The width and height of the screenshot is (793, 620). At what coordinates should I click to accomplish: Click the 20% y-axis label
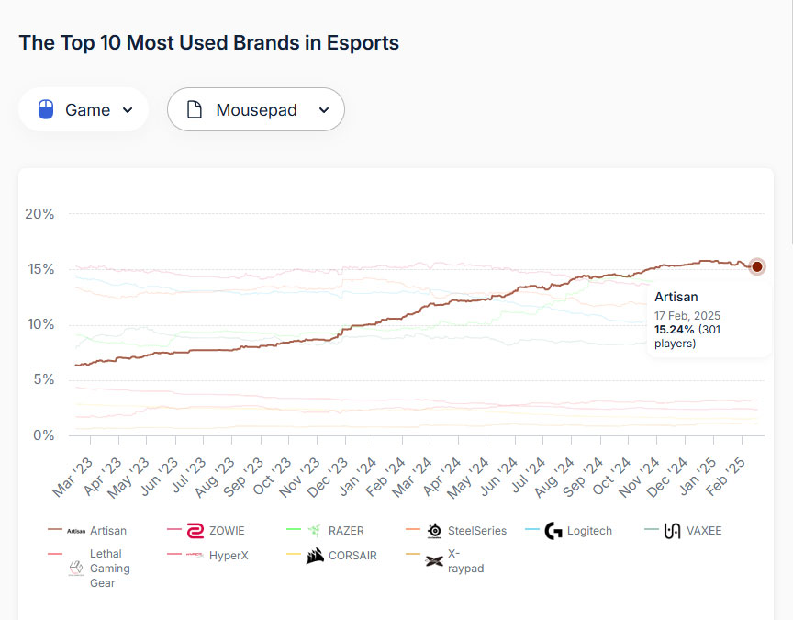click(39, 214)
